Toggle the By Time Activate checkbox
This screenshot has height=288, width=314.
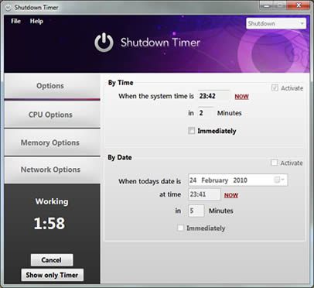coord(275,88)
